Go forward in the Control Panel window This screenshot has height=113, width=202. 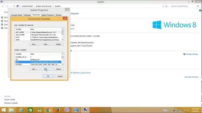point(7,6)
